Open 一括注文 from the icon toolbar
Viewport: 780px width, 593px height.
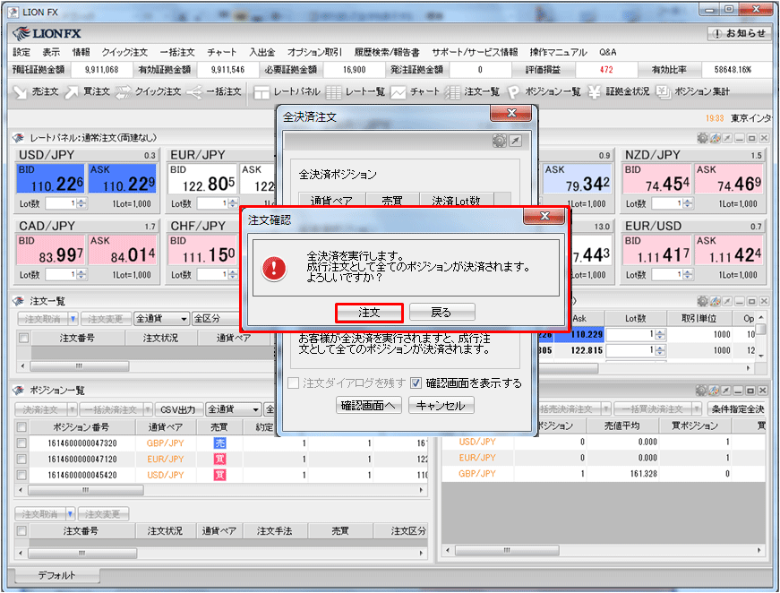click(194, 91)
